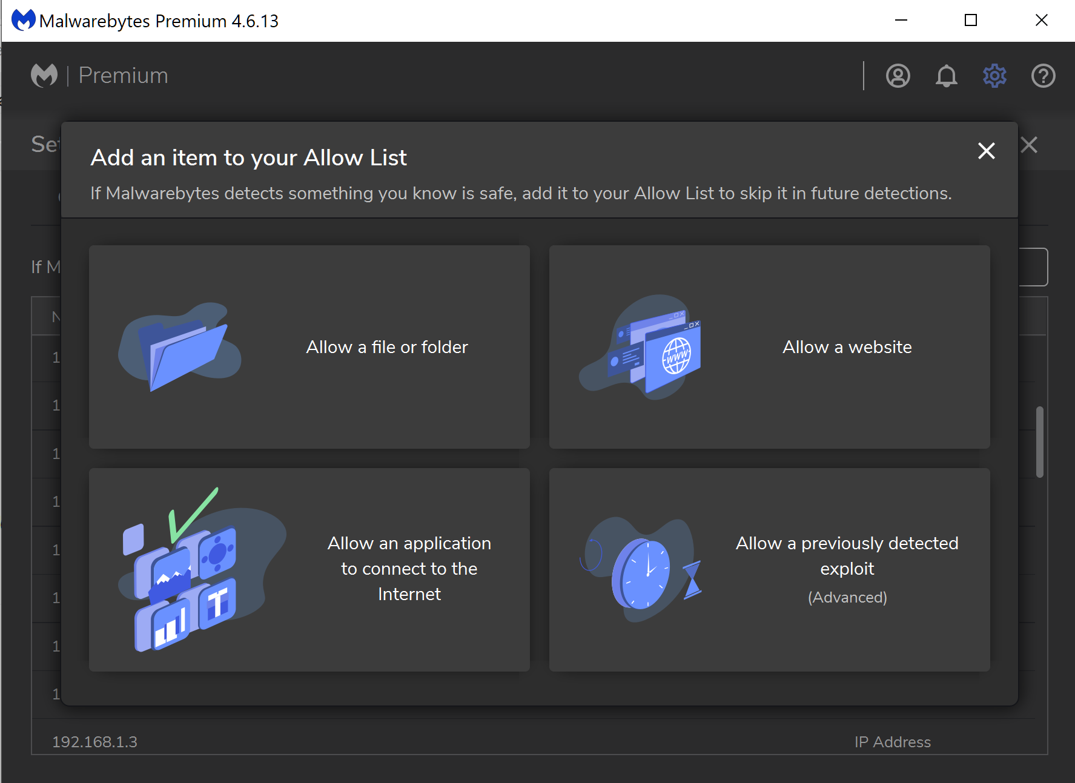Maximize the Malwarebytes window
The image size is (1075, 783).
click(x=971, y=21)
